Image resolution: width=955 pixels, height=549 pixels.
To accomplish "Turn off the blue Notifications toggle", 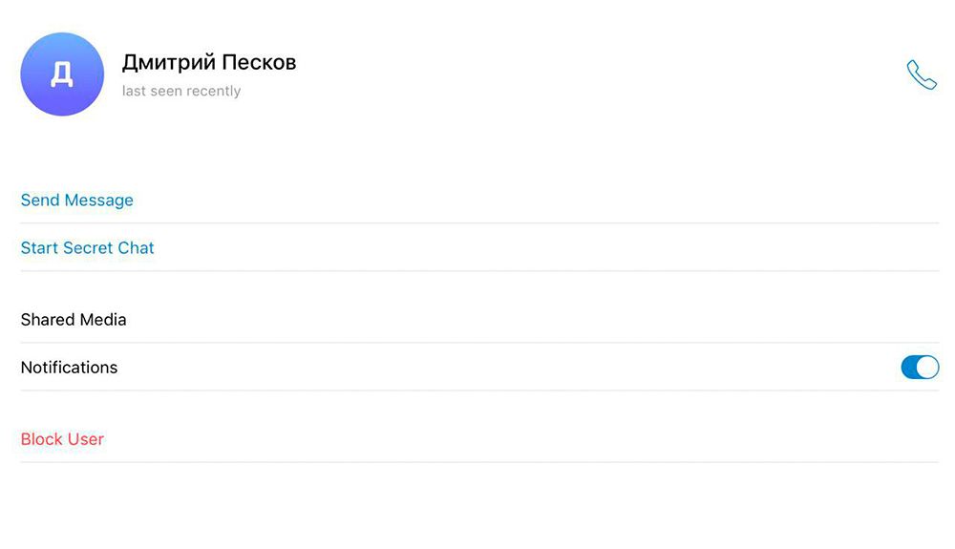I will coord(920,367).
